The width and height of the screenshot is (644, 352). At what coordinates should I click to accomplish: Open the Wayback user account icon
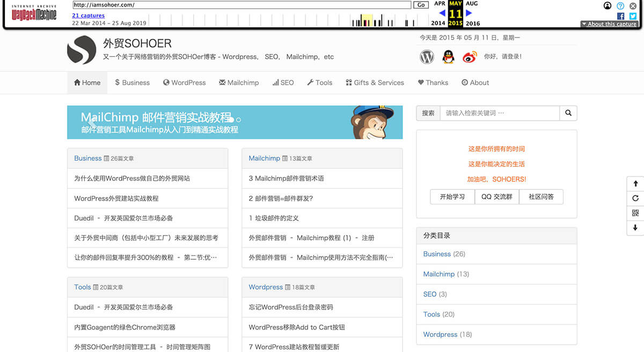point(608,6)
